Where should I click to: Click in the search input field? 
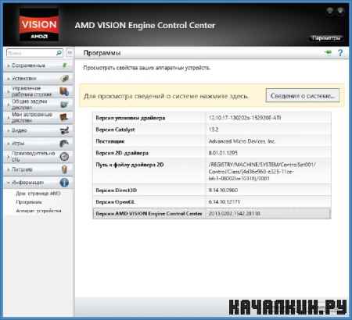click(x=31, y=53)
